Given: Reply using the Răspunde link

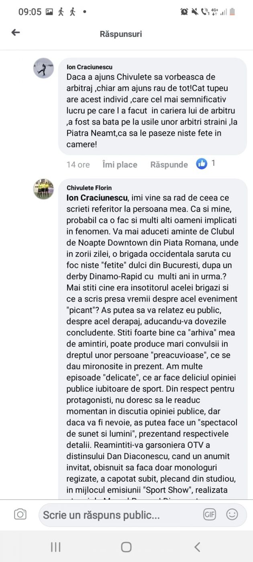Looking at the screenshot, I should [169, 165].
